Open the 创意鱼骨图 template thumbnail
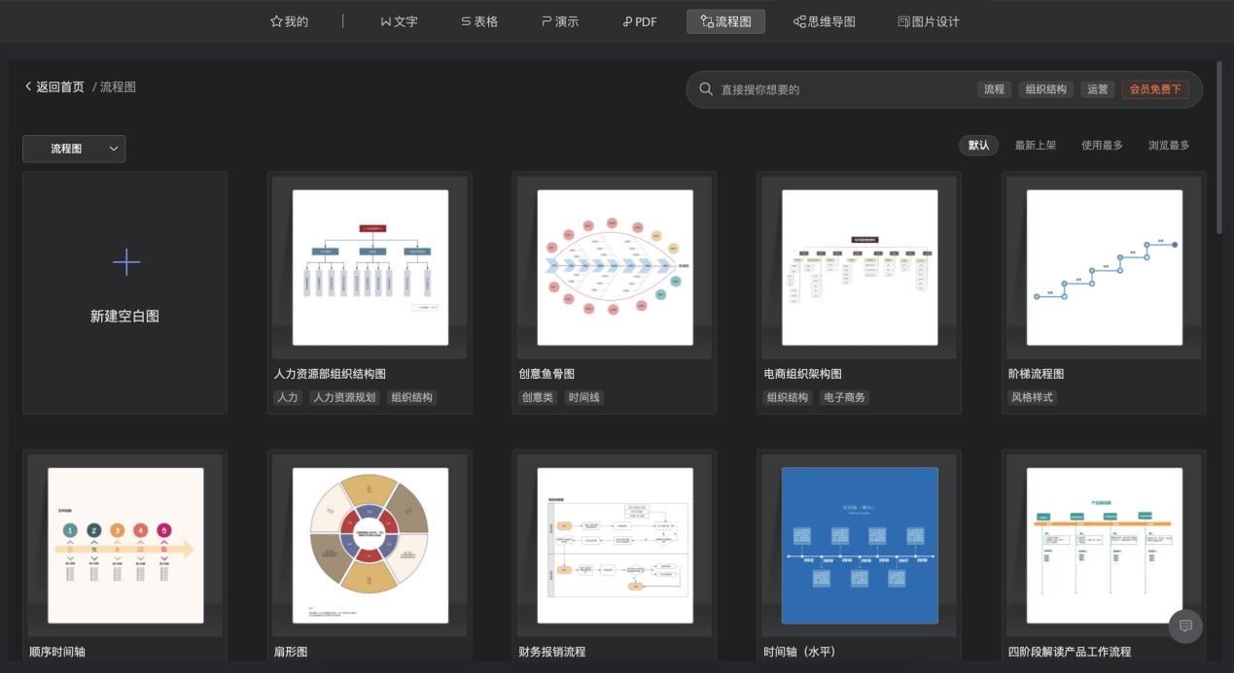1234x673 pixels. click(615, 266)
